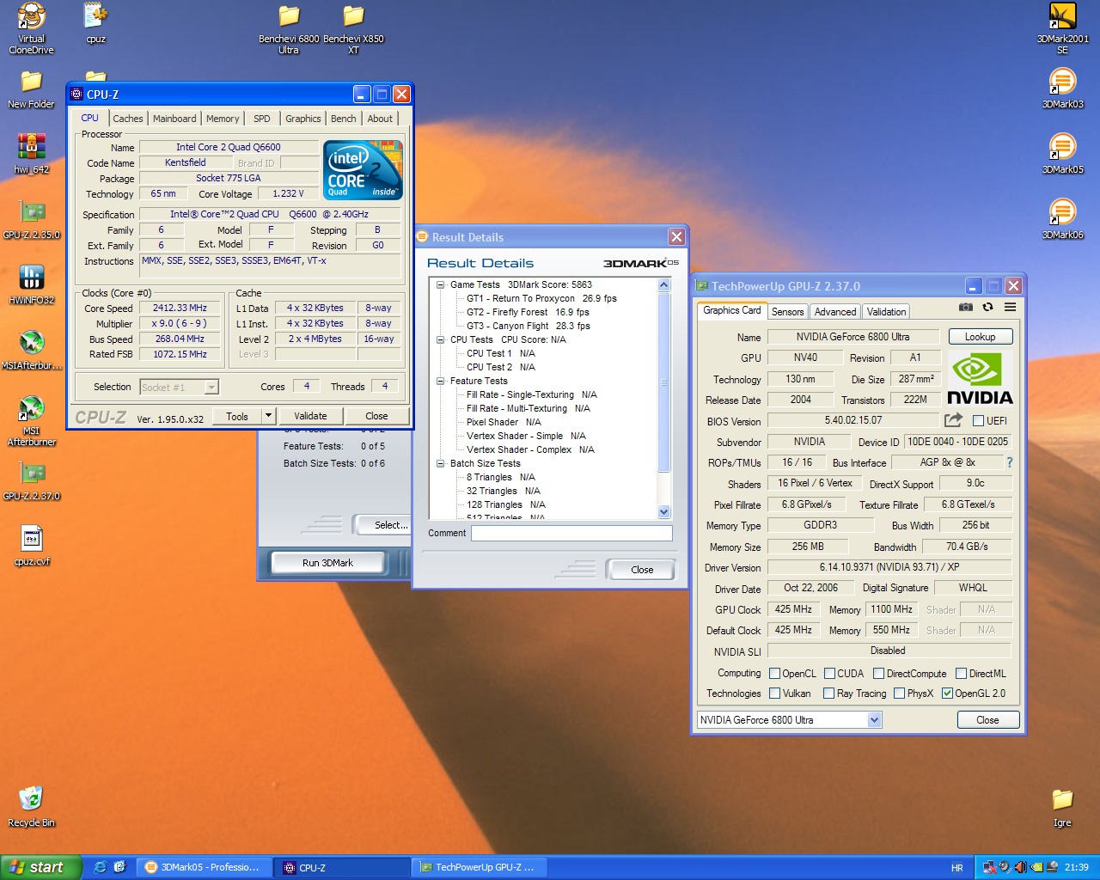Click the Comment input field

point(571,534)
